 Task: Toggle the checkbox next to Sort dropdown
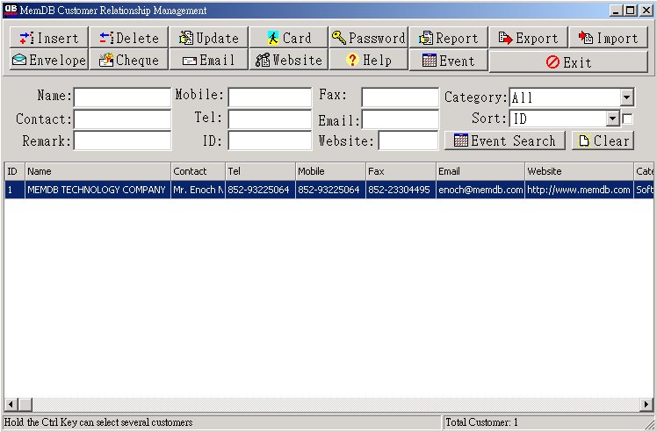(627, 119)
